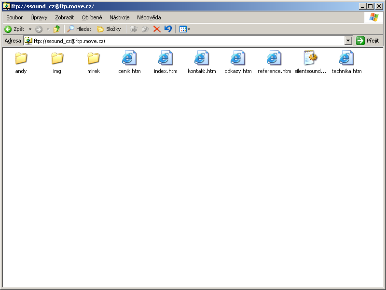Select the reference.htm file icon
The image size is (386, 290).
coord(274,58)
